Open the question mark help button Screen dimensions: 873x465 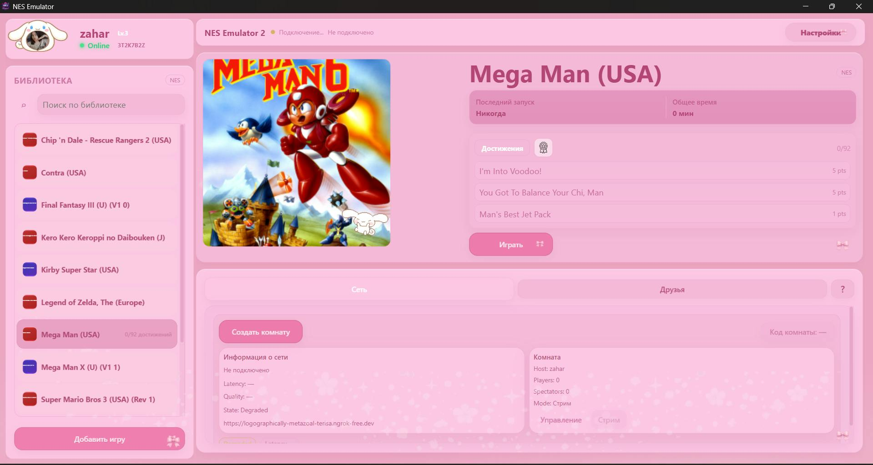pyautogui.click(x=843, y=289)
